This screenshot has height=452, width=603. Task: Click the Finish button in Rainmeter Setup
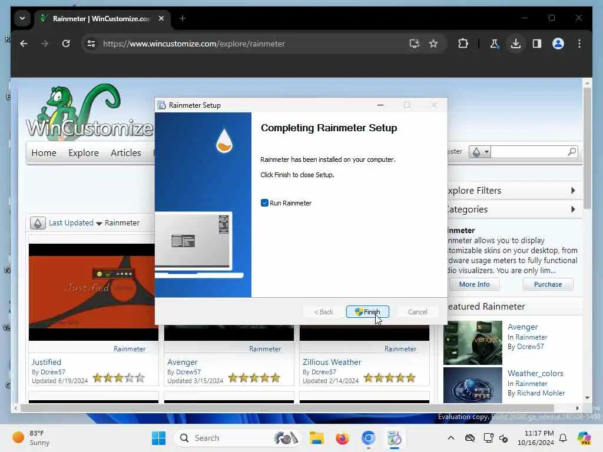[x=367, y=312]
